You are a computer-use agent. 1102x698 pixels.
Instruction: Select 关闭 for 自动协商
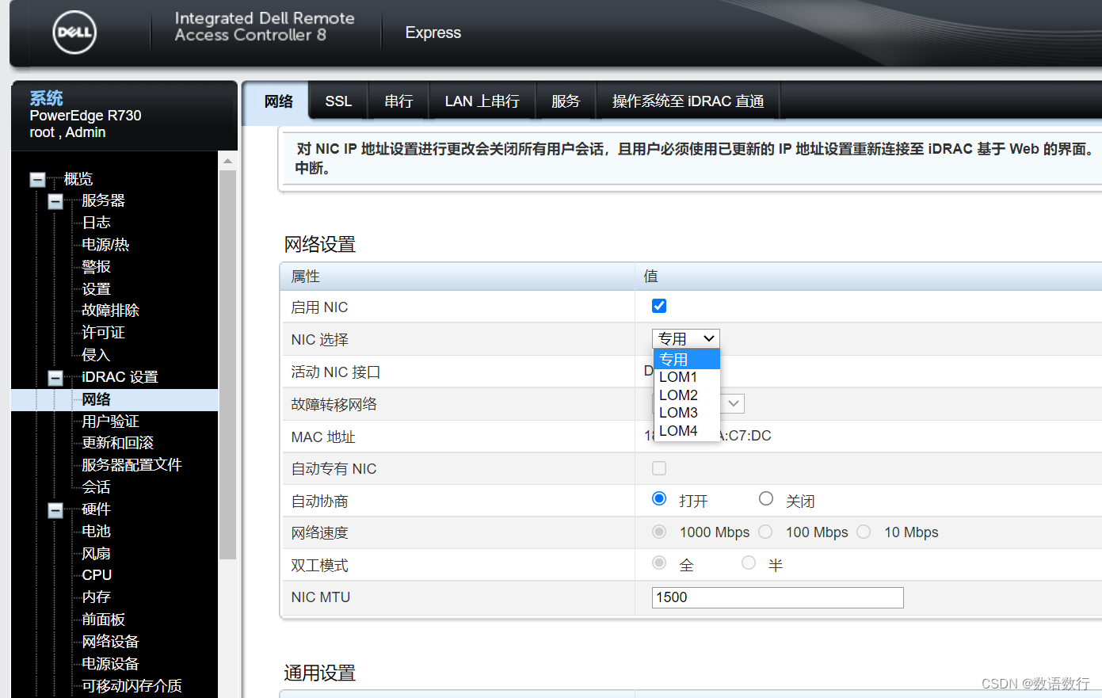(x=765, y=498)
